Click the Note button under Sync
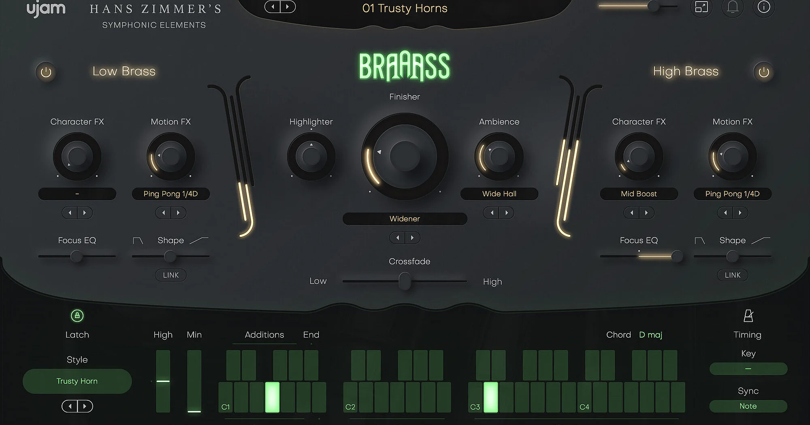 click(748, 406)
